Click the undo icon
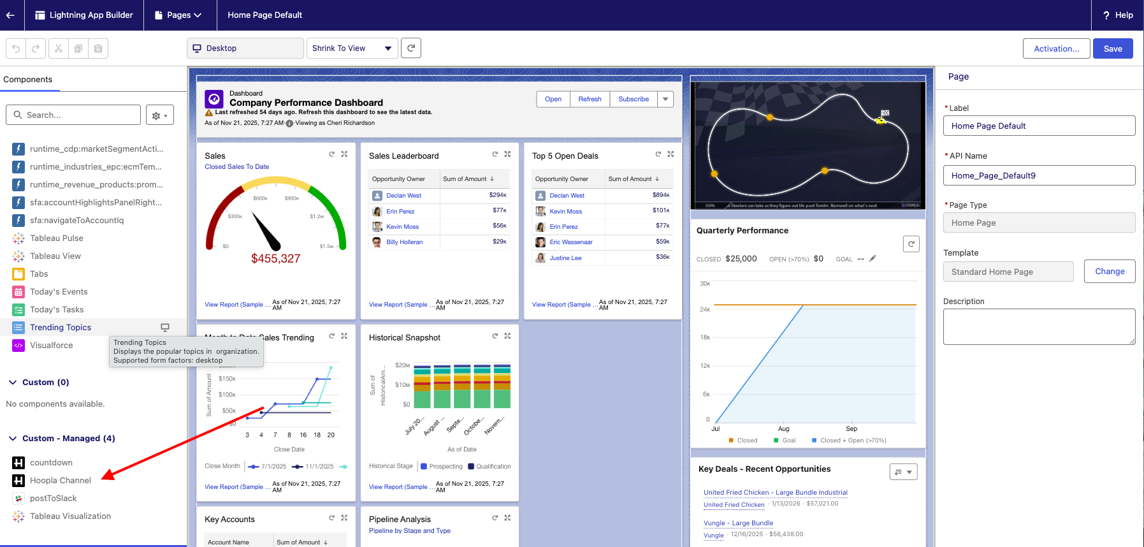 pos(16,48)
